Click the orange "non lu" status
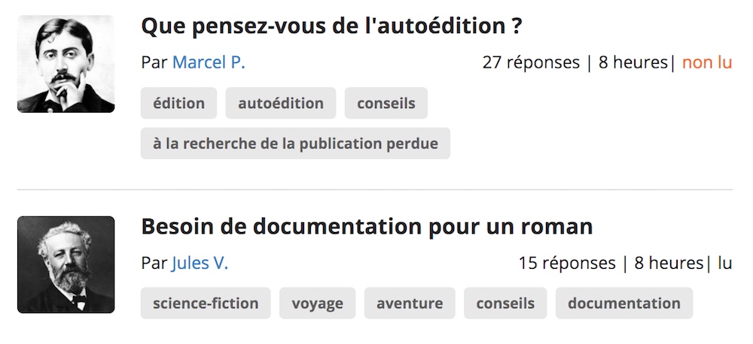753x344 pixels. (x=707, y=63)
